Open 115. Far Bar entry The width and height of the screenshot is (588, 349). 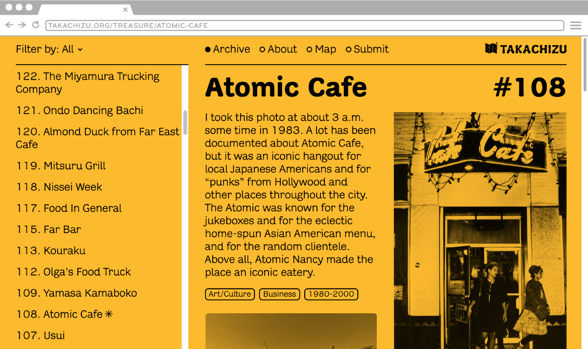tap(49, 230)
